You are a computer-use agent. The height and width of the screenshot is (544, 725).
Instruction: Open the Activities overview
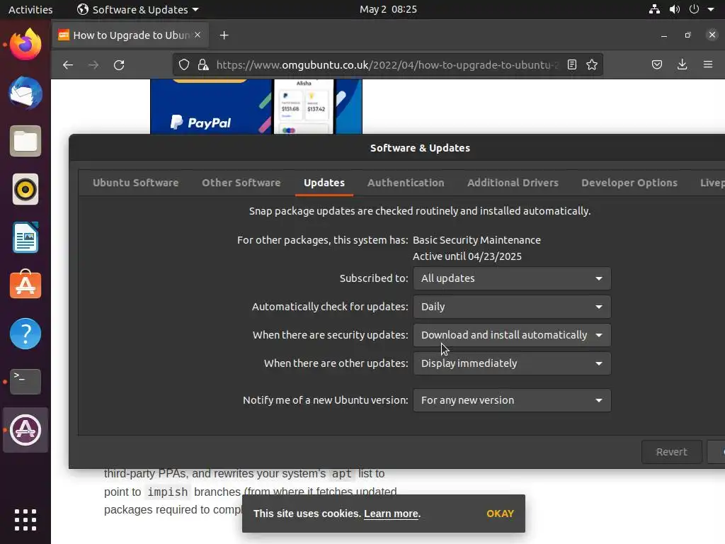point(30,9)
